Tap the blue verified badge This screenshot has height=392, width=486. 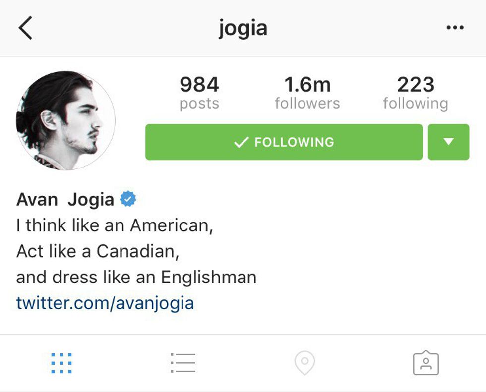tap(128, 199)
